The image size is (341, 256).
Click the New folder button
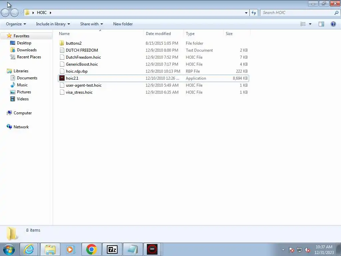(123, 24)
